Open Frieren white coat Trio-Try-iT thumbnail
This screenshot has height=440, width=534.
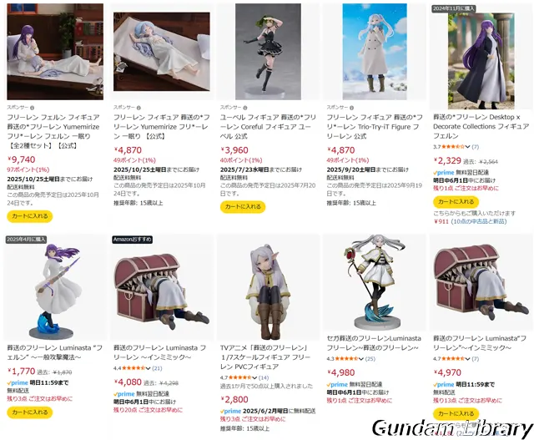(x=375, y=52)
